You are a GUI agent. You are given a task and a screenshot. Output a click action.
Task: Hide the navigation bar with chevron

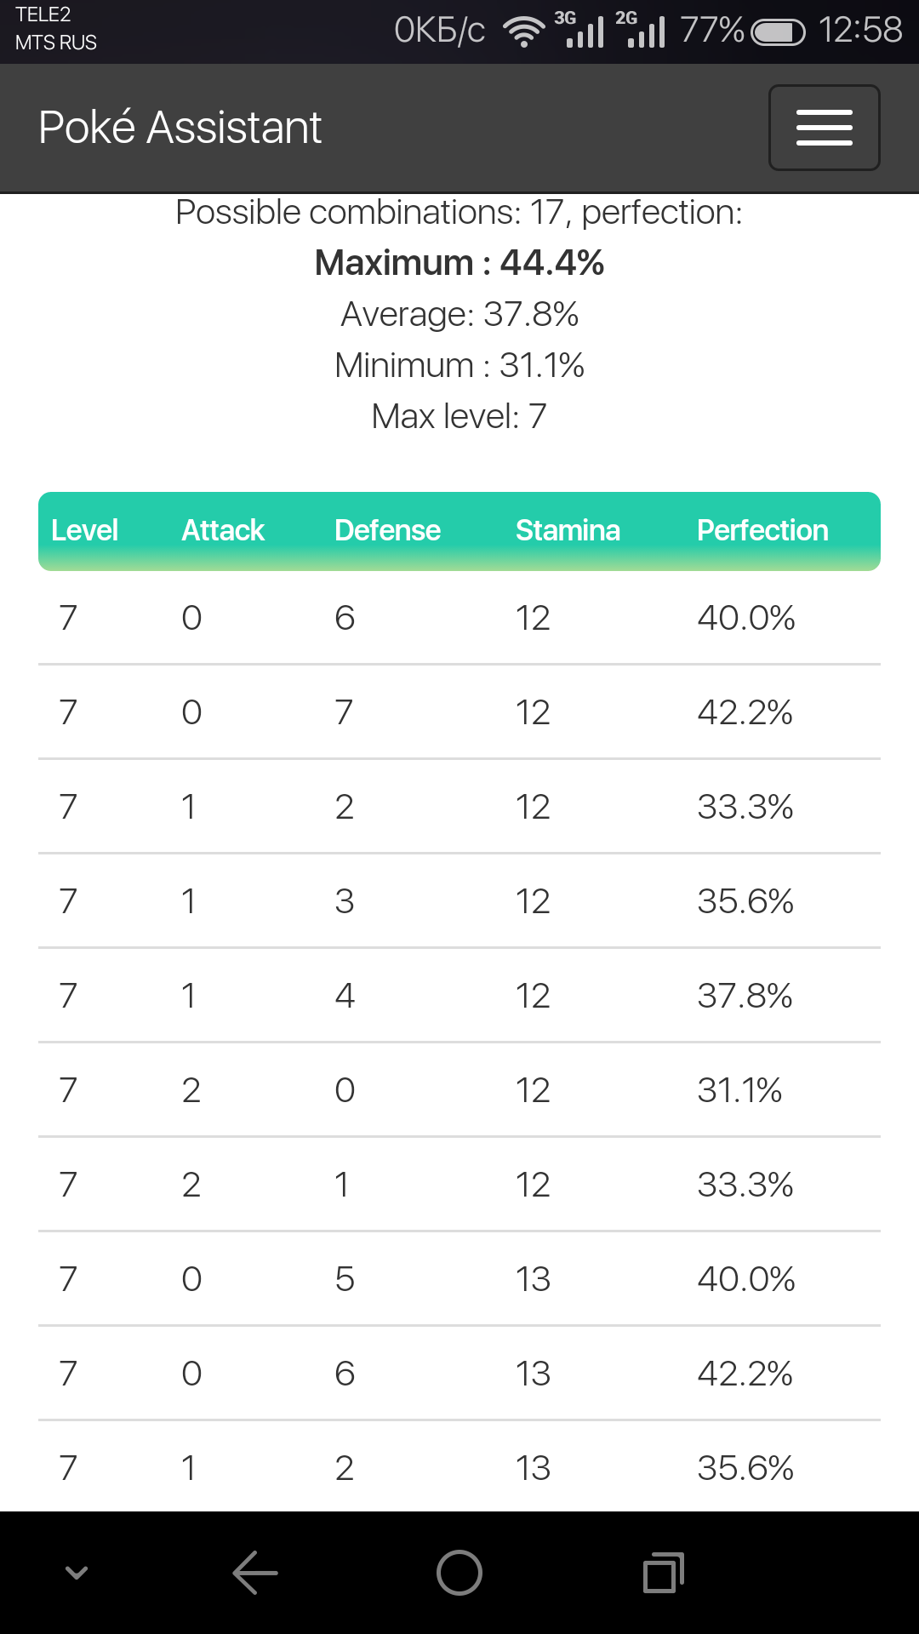pos(77,1572)
